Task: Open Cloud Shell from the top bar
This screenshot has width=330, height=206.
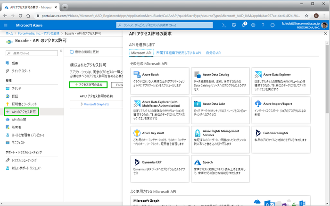Action: pyautogui.click(x=224, y=25)
